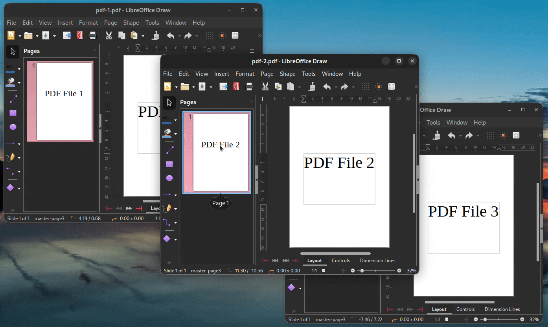The height and width of the screenshot is (327, 548).
Task: Choose the Curve drawing tool
Action: coord(168,208)
